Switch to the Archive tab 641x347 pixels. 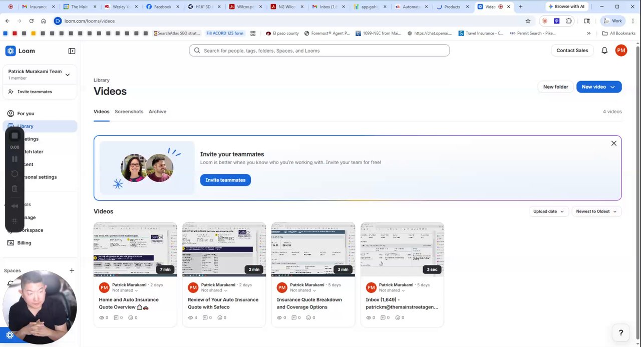click(x=157, y=112)
